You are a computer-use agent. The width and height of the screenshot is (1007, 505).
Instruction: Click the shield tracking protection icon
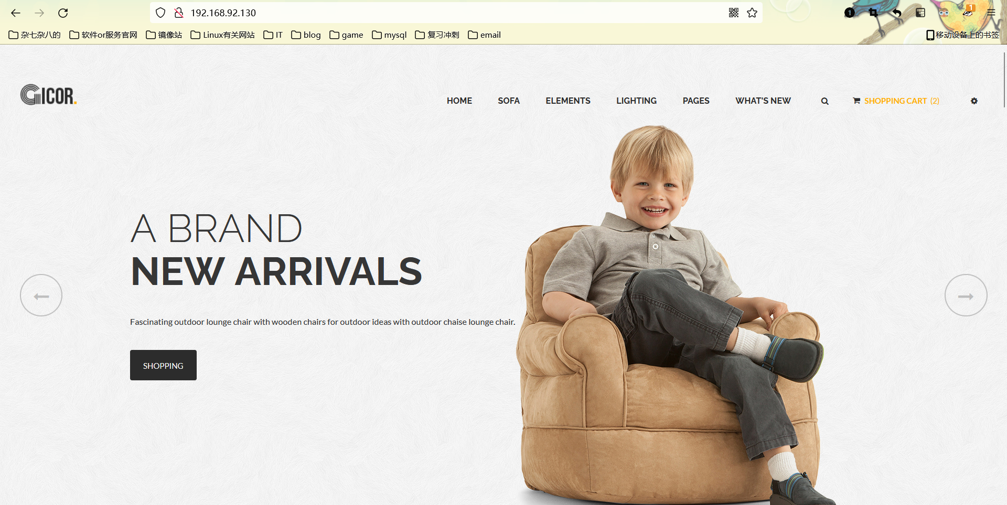pyautogui.click(x=160, y=13)
